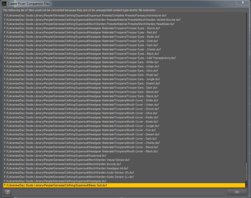Select the Mouth Cover - Blood.duf row

click(124, 147)
